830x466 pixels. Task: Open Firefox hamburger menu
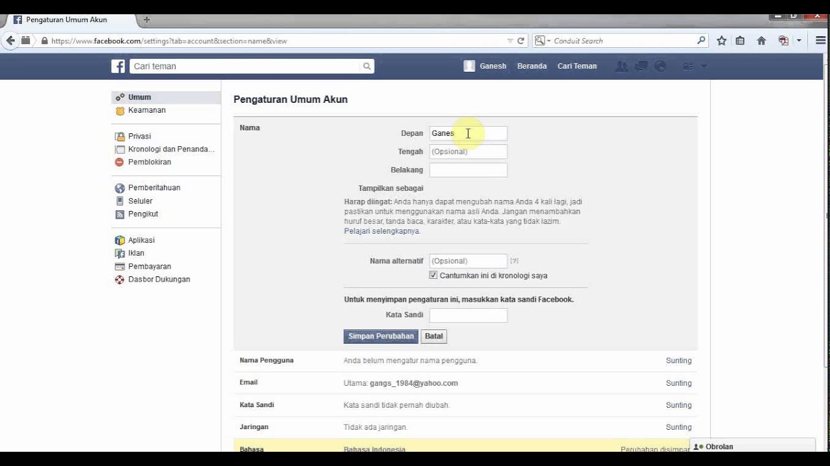(x=820, y=41)
